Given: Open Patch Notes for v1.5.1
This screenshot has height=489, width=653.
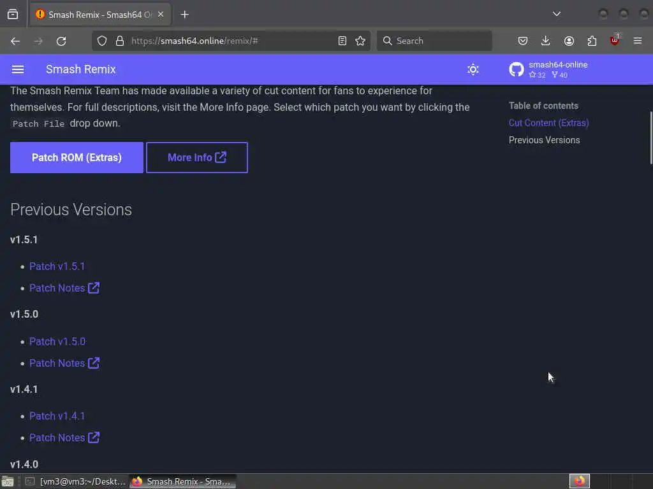Looking at the screenshot, I should [64, 288].
